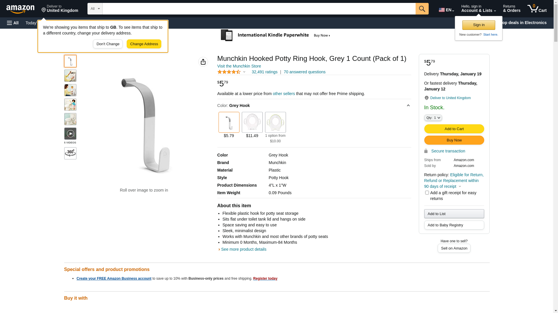Screen dimensions: 558x313
Task: Click the Change Address button
Action: [144, 44]
